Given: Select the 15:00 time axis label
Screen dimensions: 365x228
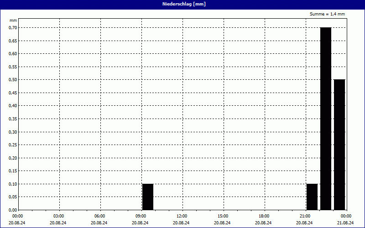Looking at the screenshot, I should (223, 216).
